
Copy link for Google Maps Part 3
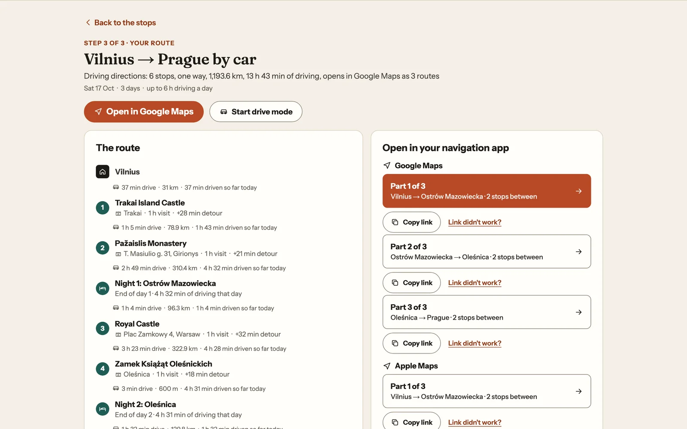(411, 343)
